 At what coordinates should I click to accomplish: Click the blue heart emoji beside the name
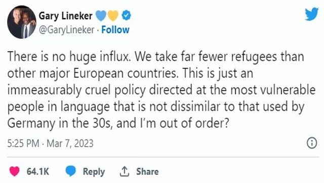(101, 16)
